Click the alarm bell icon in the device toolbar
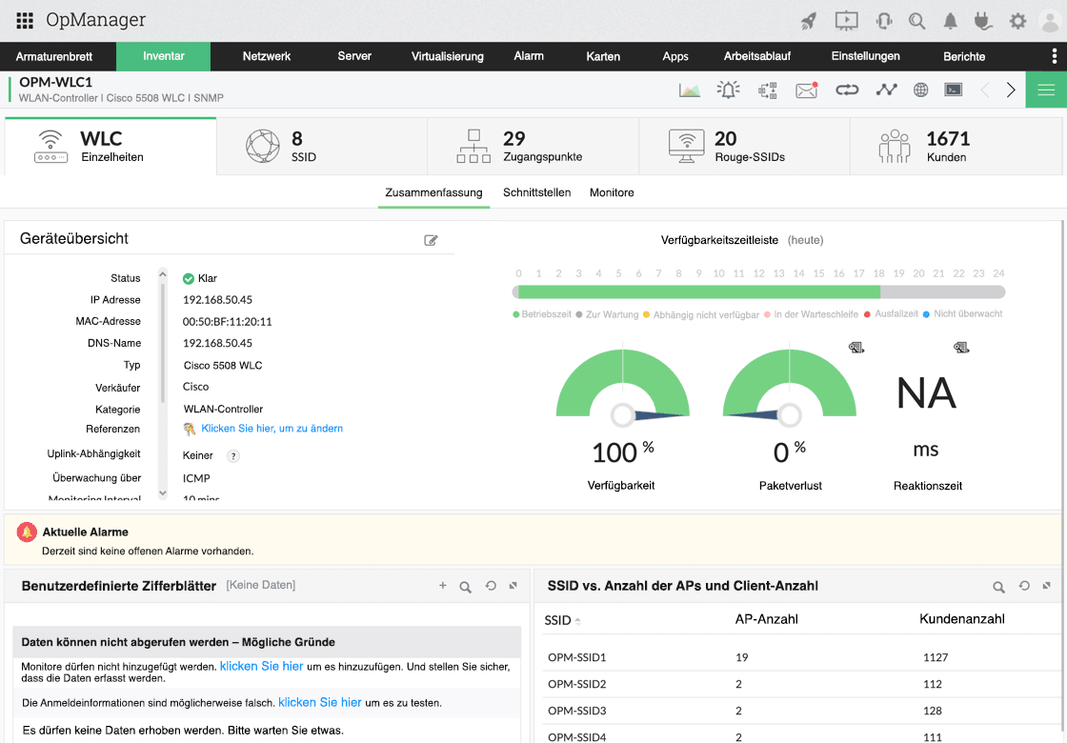Image resolution: width=1067 pixels, height=743 pixels. click(x=729, y=90)
